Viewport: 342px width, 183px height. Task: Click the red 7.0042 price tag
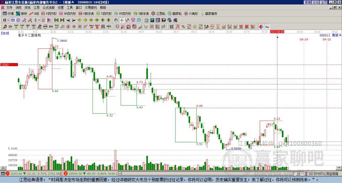pyautogui.click(x=9, y=64)
